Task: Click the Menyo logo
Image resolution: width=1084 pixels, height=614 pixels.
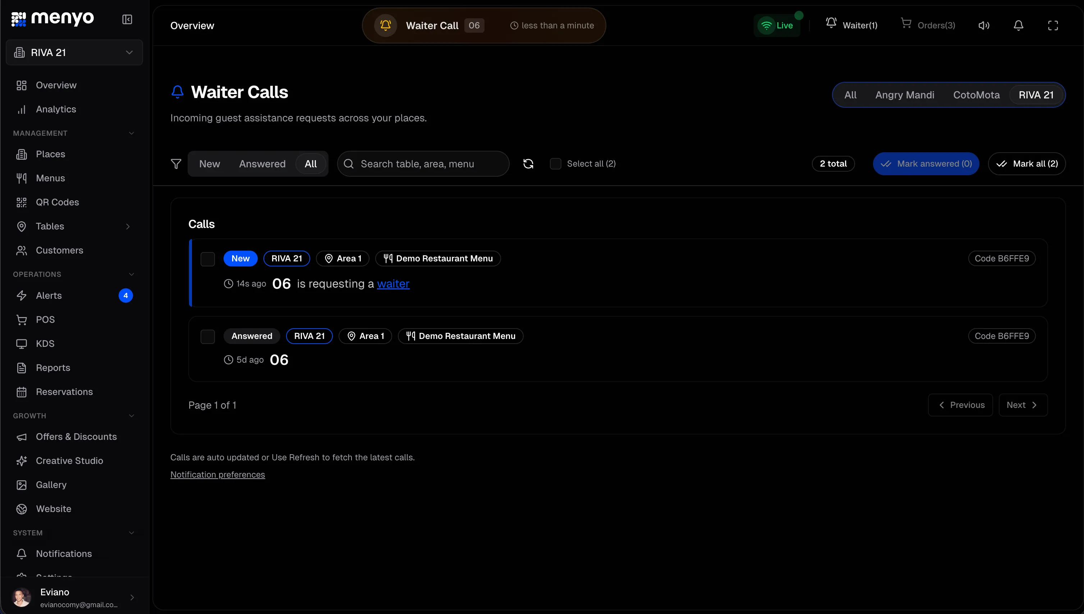Action: [x=53, y=19]
